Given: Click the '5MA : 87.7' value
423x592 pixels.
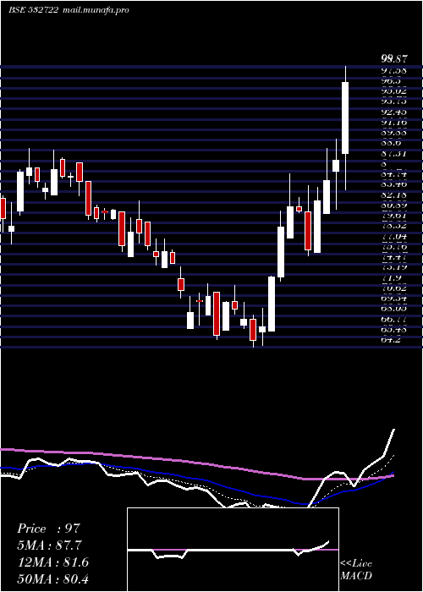Looking at the screenshot, I should click(x=49, y=545).
